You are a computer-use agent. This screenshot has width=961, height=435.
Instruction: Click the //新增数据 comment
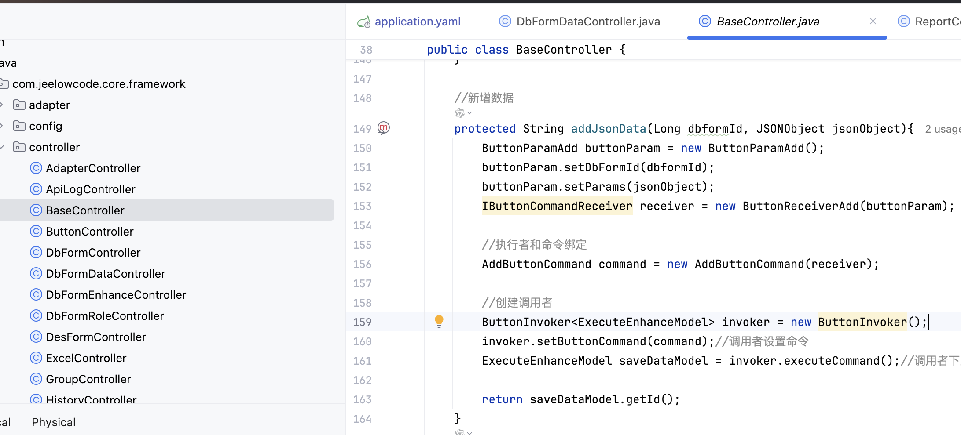484,98
